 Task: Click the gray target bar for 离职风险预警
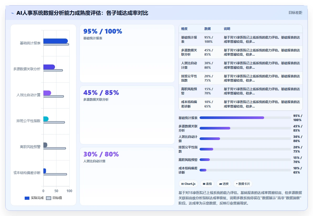point(55,148)
